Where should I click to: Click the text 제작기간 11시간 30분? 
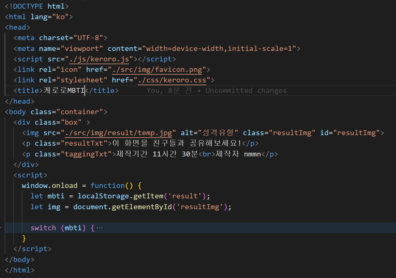click(157, 154)
